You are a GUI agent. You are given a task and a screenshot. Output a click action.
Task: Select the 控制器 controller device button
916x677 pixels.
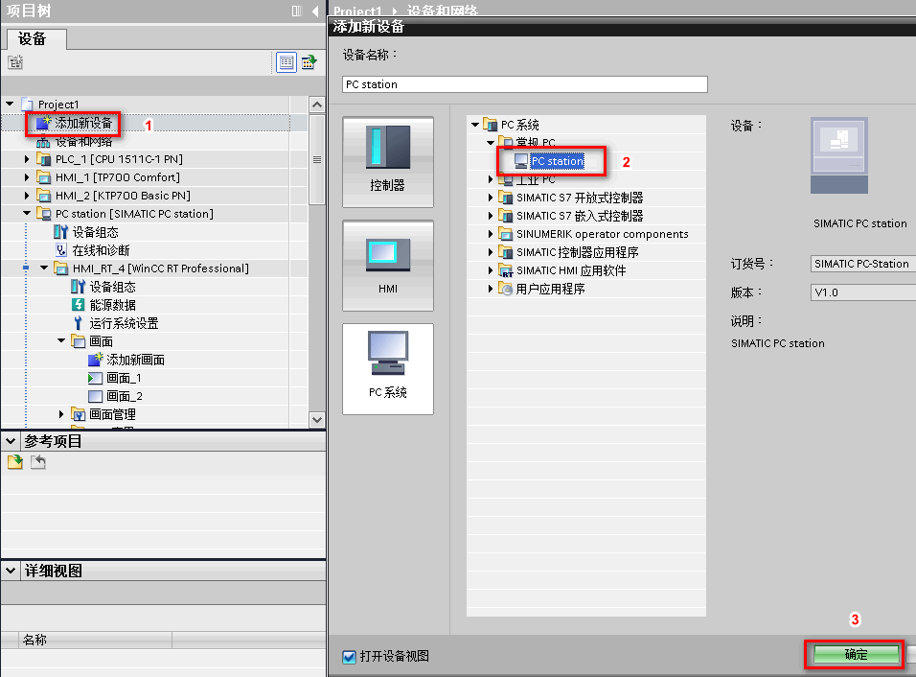[388, 162]
